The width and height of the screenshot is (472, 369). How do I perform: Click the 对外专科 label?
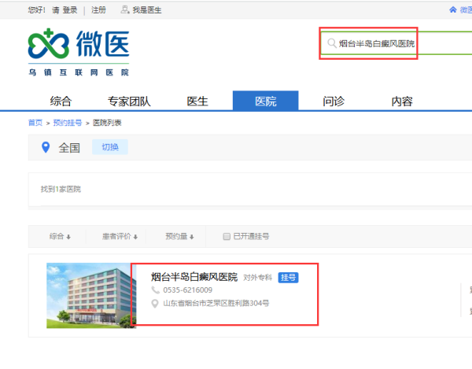pos(257,278)
